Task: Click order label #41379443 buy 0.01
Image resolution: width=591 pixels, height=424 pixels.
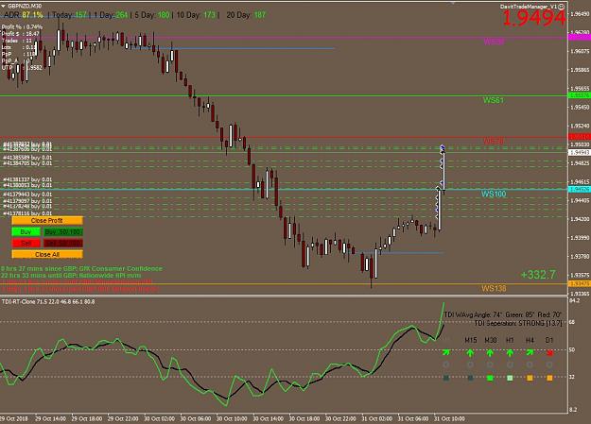Action: [x=27, y=195]
